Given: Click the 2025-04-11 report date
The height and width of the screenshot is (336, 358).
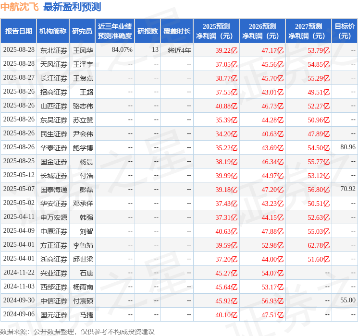Looking at the screenshot, I should point(19,216).
